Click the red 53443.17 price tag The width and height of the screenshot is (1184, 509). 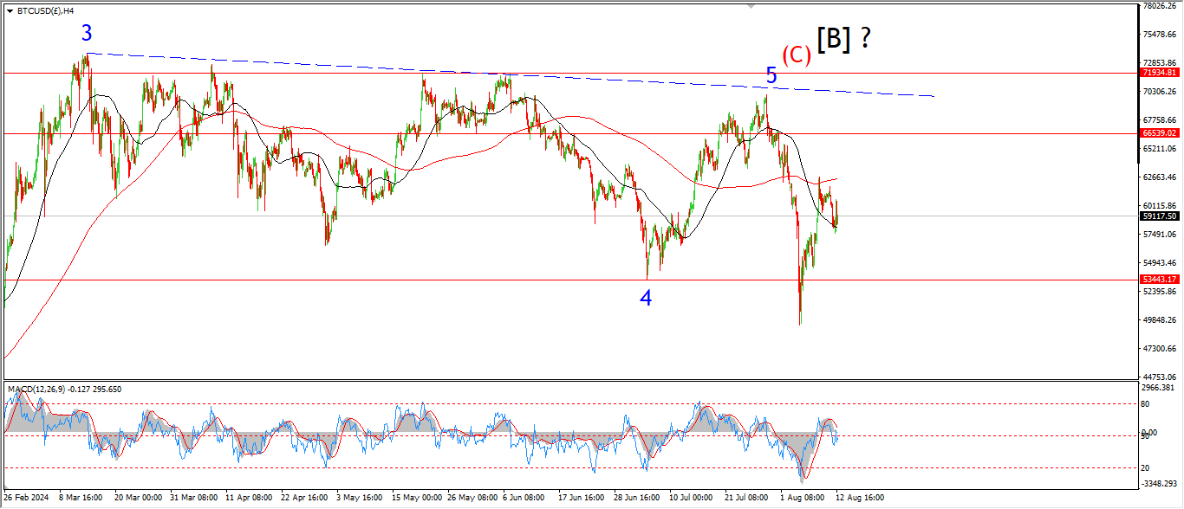1159,280
